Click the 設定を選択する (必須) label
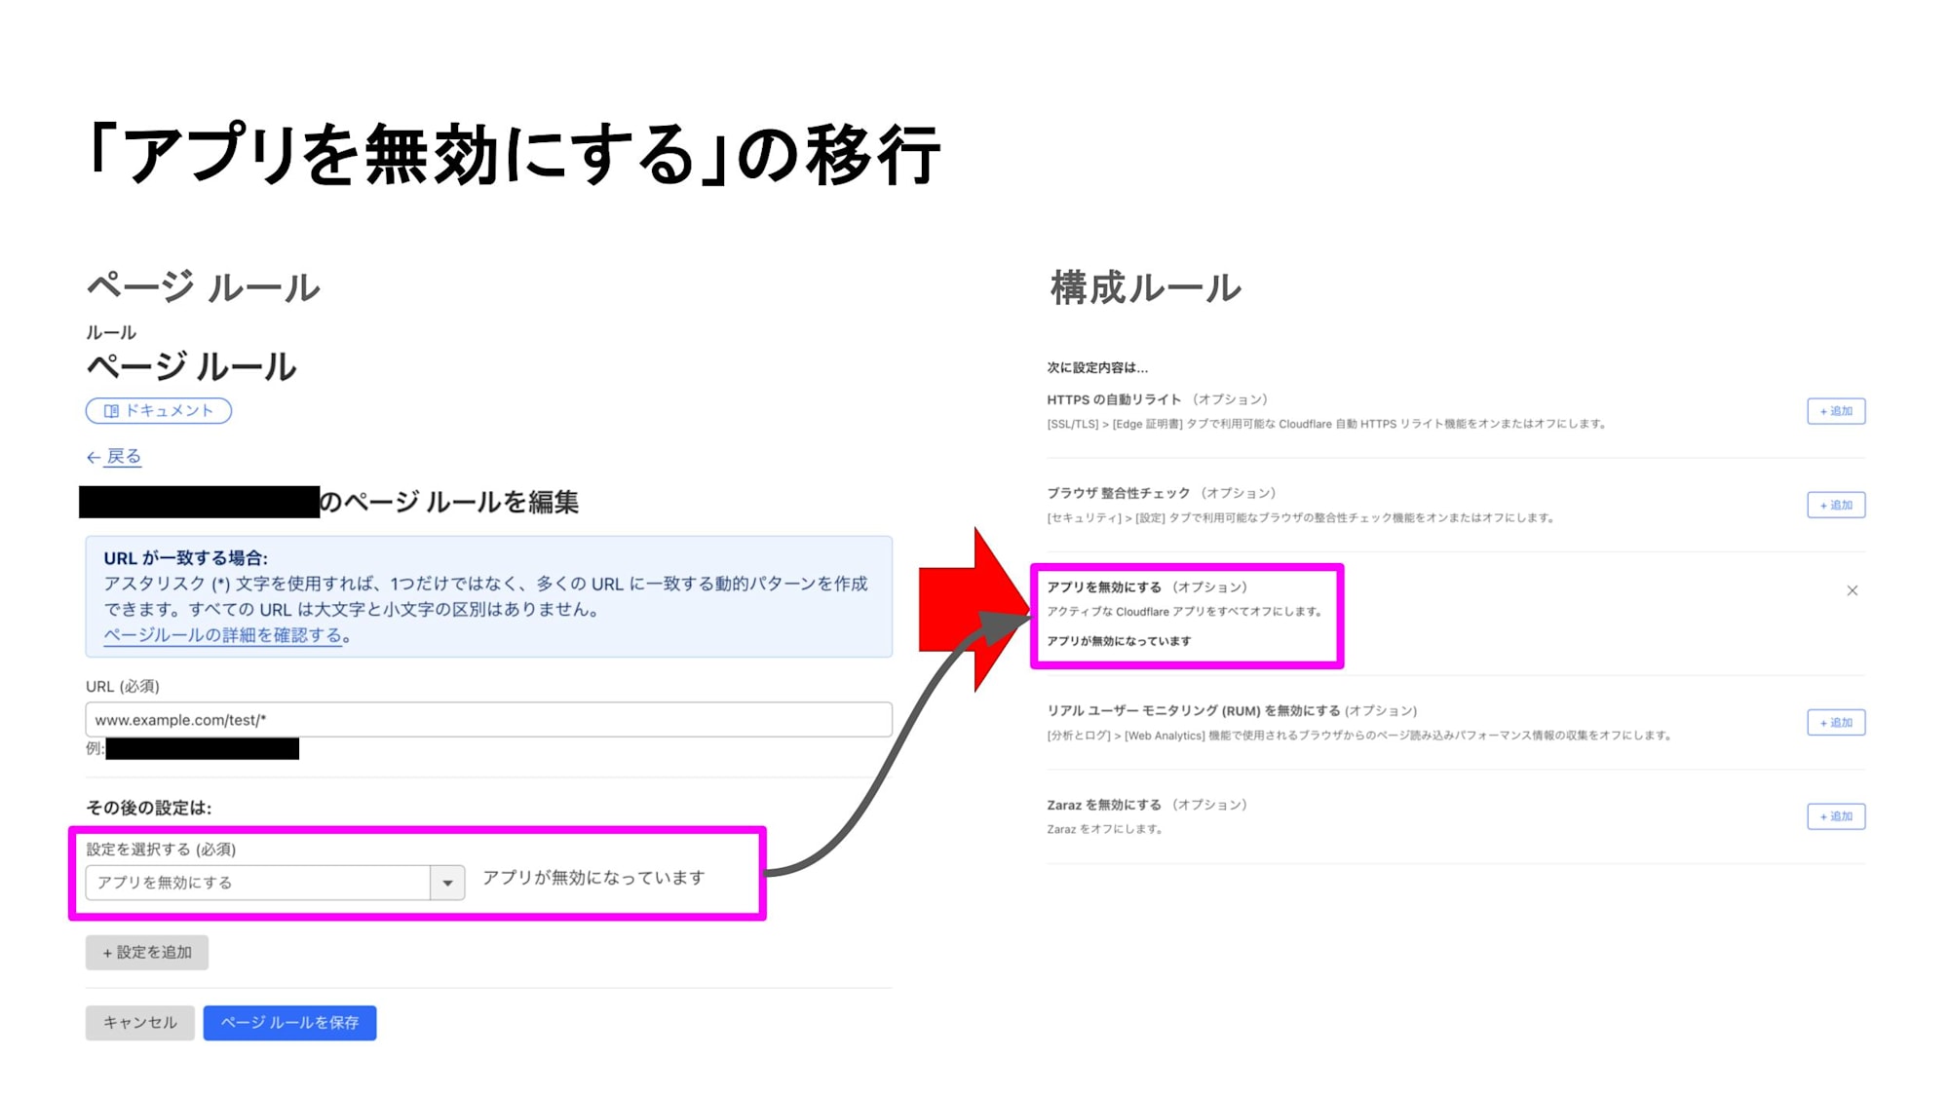This screenshot has width=1949, height=1096. pyautogui.click(x=161, y=850)
